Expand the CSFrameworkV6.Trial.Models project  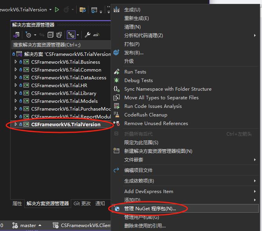pyautogui.click(x=16, y=101)
